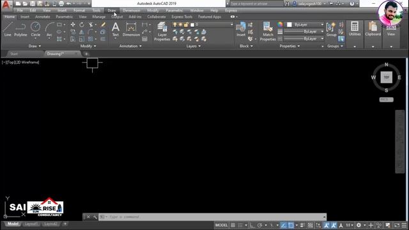This screenshot has height=230, width=409.
Task: Click the MODEL status bar button
Action: 222,225
